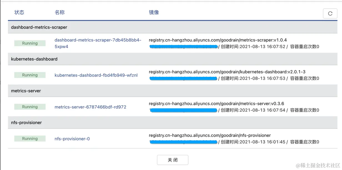Click Running status of dashboard-metrics-scraper pod
The width and height of the screenshot is (342, 170).
[x=30, y=43]
